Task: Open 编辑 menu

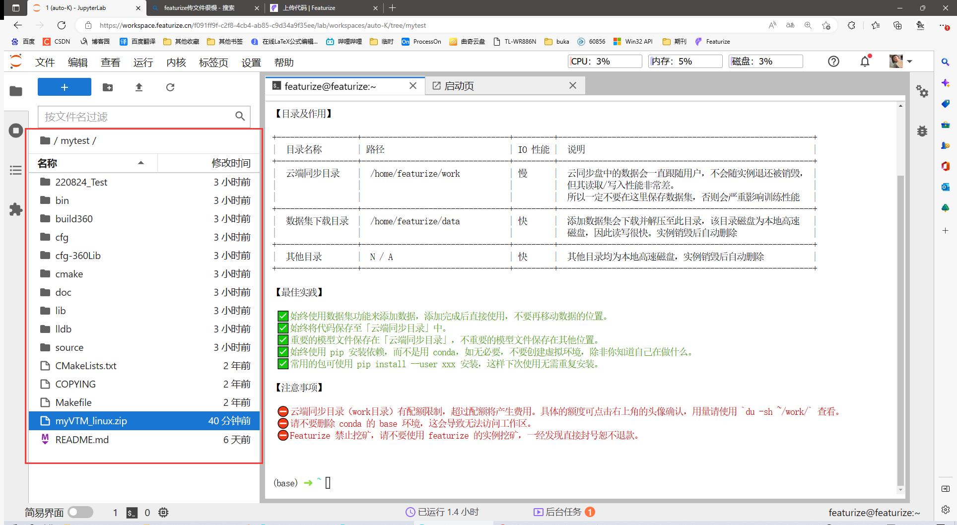Action: 78,63
